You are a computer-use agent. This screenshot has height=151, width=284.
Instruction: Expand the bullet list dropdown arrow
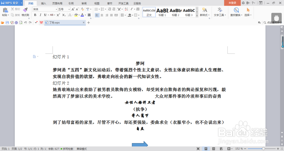coord(99,9)
